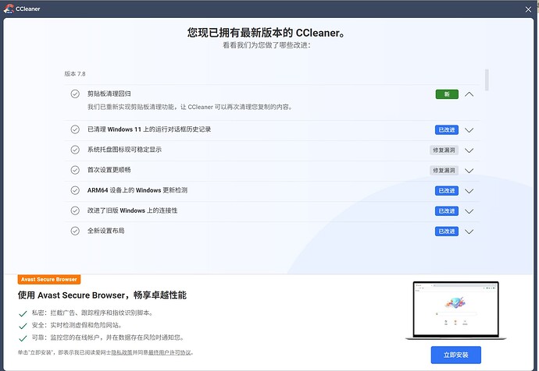Screen dimensions: 539x371
Task: Click the Avast browser laptop preview image
Action: [456, 310]
